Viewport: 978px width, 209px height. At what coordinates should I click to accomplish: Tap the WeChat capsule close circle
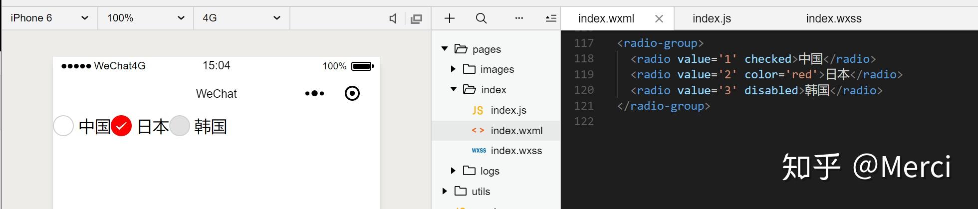[x=352, y=93]
